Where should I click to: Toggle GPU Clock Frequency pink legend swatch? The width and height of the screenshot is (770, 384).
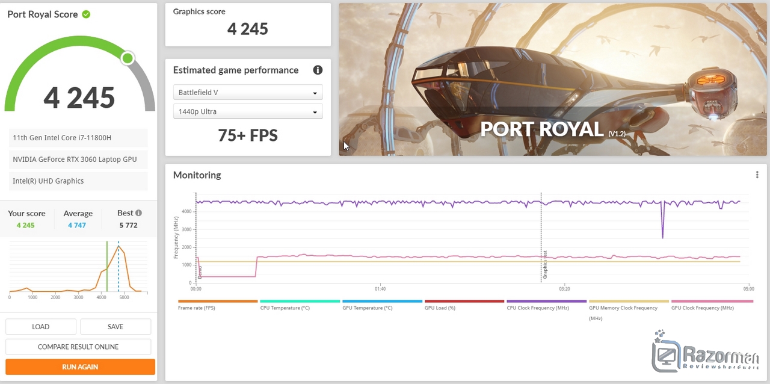click(x=711, y=301)
